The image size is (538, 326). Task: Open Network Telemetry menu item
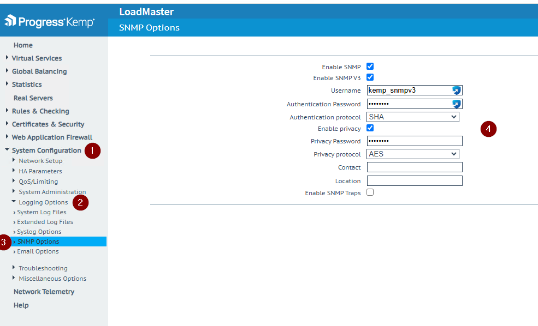tap(44, 292)
